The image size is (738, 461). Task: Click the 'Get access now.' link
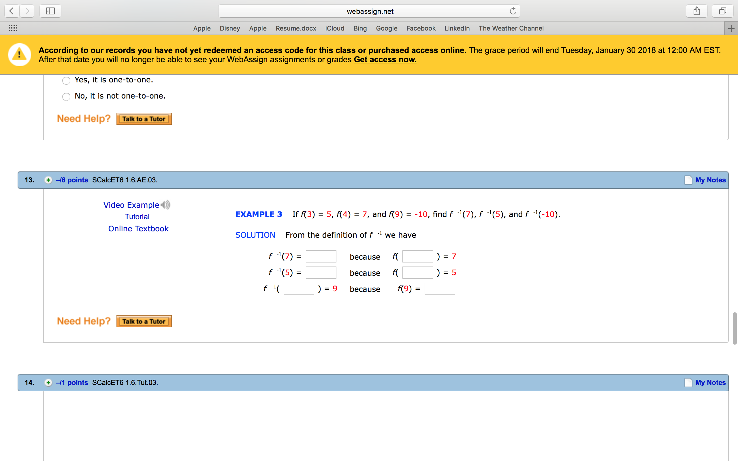click(385, 60)
